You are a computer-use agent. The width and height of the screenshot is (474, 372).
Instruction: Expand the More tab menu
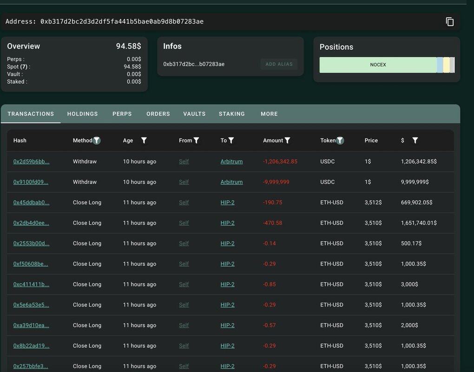[x=269, y=114]
